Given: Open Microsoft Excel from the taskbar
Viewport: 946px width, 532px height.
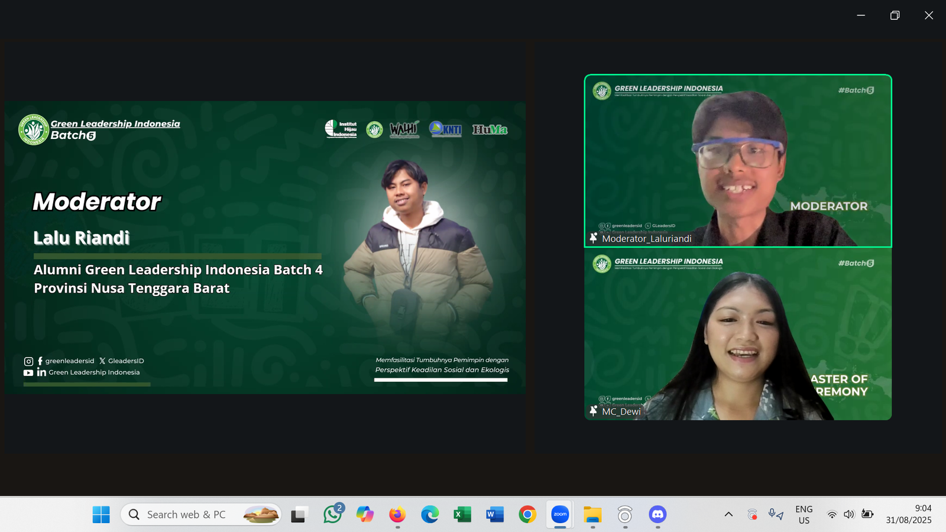Looking at the screenshot, I should [462, 515].
